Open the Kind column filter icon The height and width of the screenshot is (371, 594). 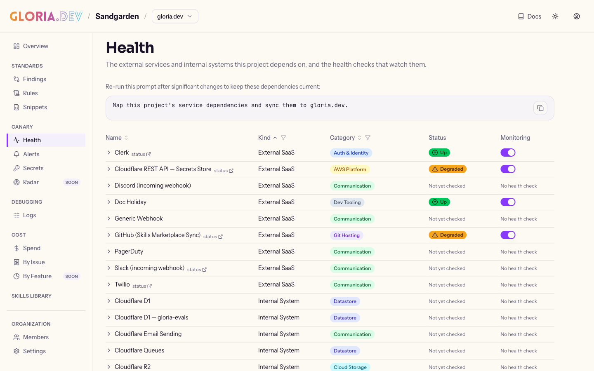[283, 138]
